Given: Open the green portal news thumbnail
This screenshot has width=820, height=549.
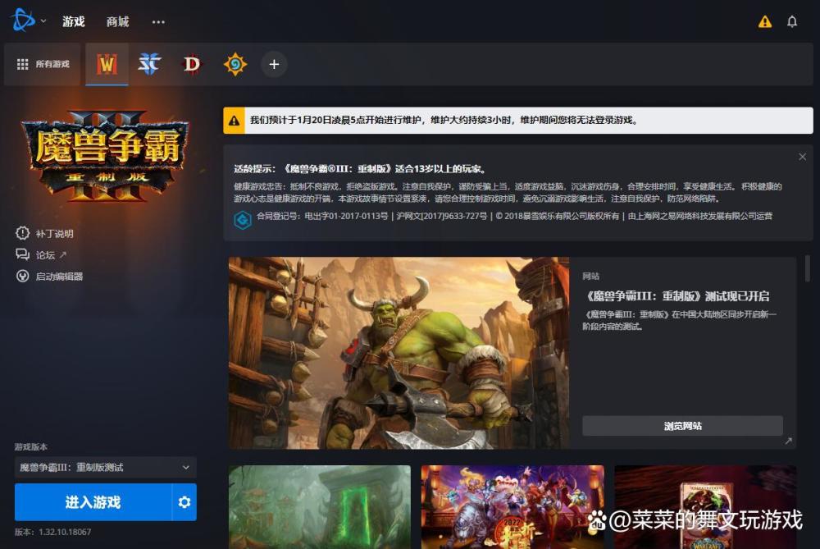Looking at the screenshot, I should pos(320,507).
